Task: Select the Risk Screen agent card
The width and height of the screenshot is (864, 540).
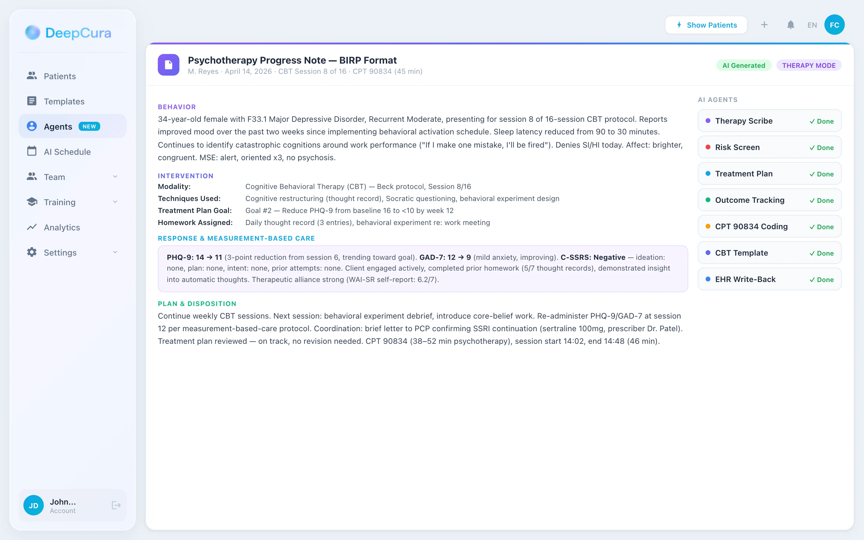Action: (769, 147)
